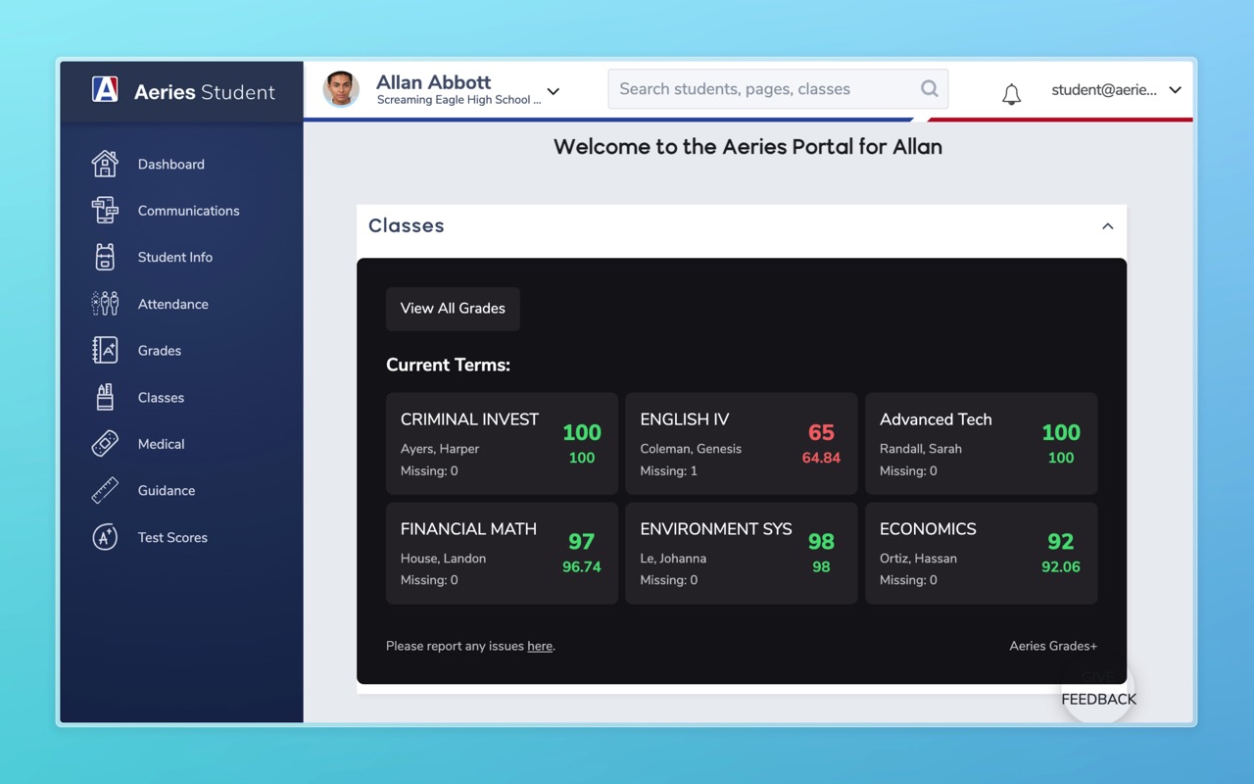The image size is (1254, 784).
Task: Click the Attendance people icon
Action: coord(105,304)
